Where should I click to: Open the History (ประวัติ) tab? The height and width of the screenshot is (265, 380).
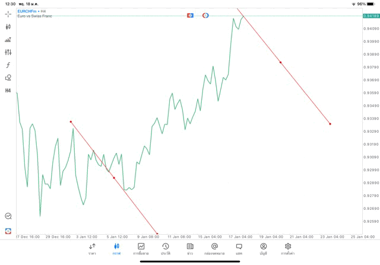(x=165, y=248)
